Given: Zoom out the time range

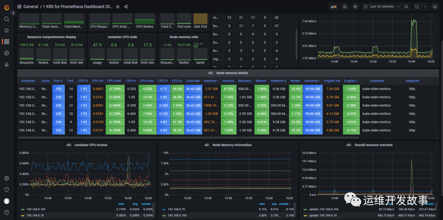Looking at the screenshot, I should click(x=406, y=7).
